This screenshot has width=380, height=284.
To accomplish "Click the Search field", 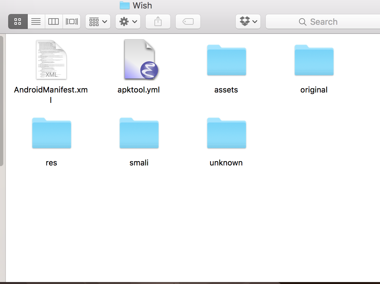I will pos(323,21).
